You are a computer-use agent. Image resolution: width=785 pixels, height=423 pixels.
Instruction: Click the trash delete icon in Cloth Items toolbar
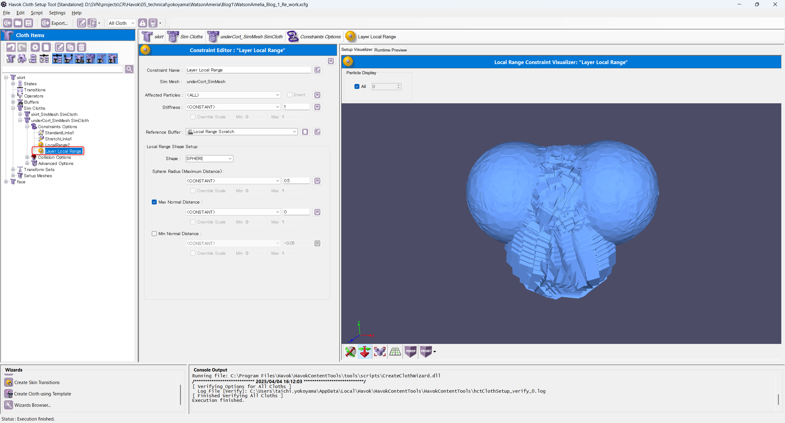pos(81,47)
